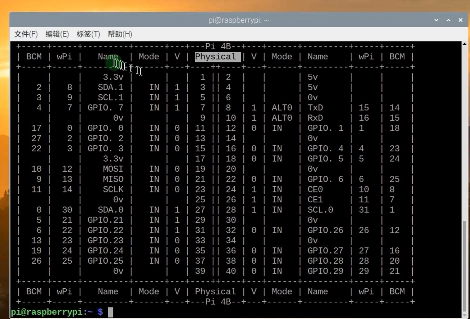Click the RxD pin name

tap(315, 118)
